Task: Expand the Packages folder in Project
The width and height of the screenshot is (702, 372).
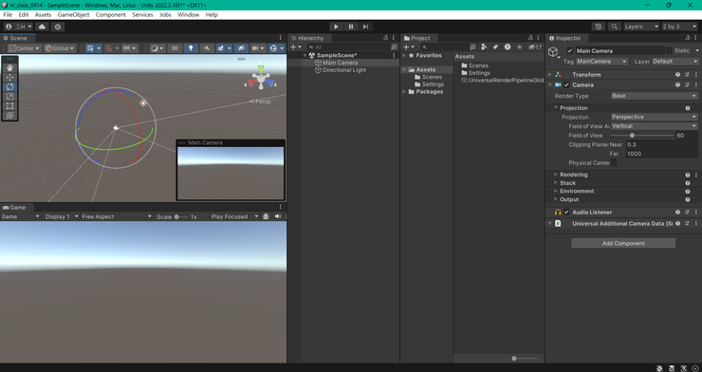Action: tap(404, 92)
